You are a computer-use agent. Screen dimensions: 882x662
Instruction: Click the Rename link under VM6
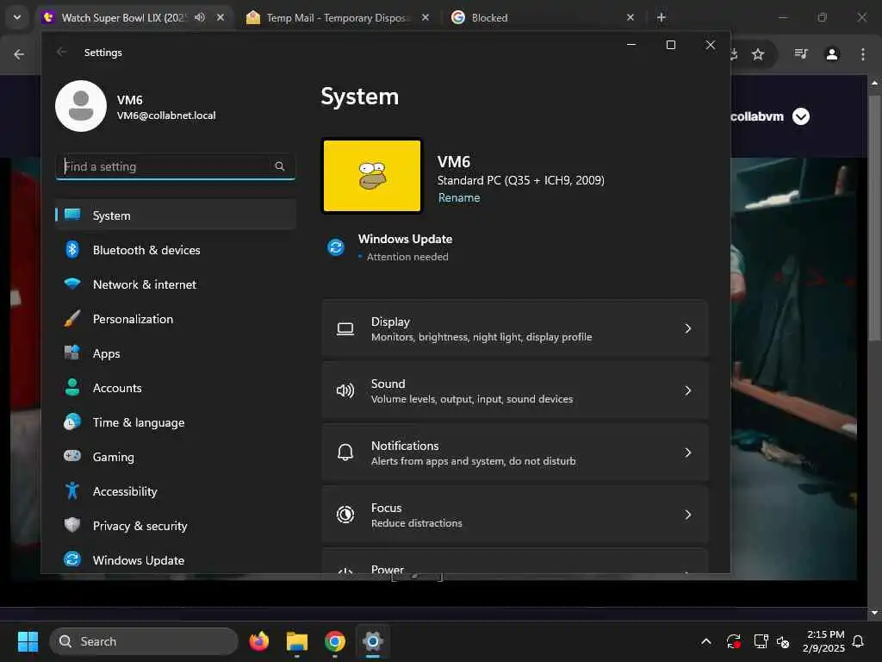459,197
